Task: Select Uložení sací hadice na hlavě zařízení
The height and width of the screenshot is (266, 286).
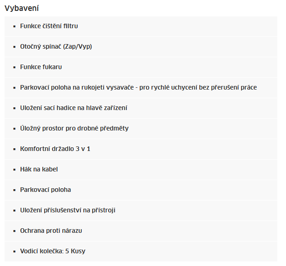Action: coord(141,108)
